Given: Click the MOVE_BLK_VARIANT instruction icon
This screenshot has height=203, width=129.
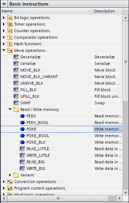Looking at the screenshot, I should point(16,77).
